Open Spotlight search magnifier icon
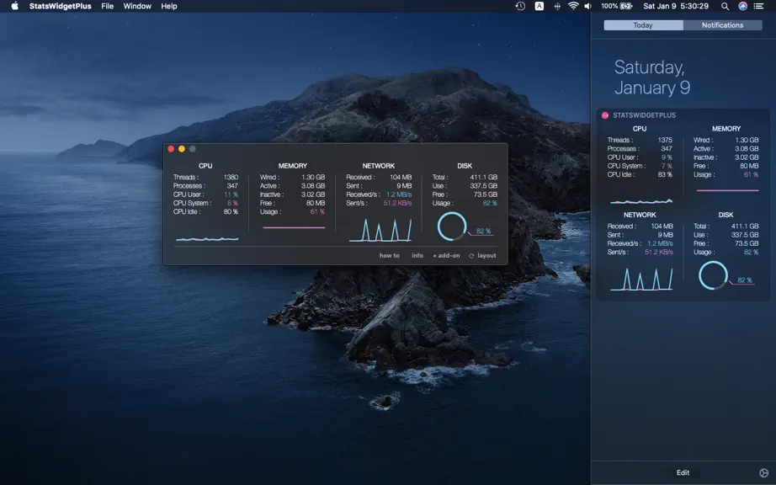 coord(725,6)
